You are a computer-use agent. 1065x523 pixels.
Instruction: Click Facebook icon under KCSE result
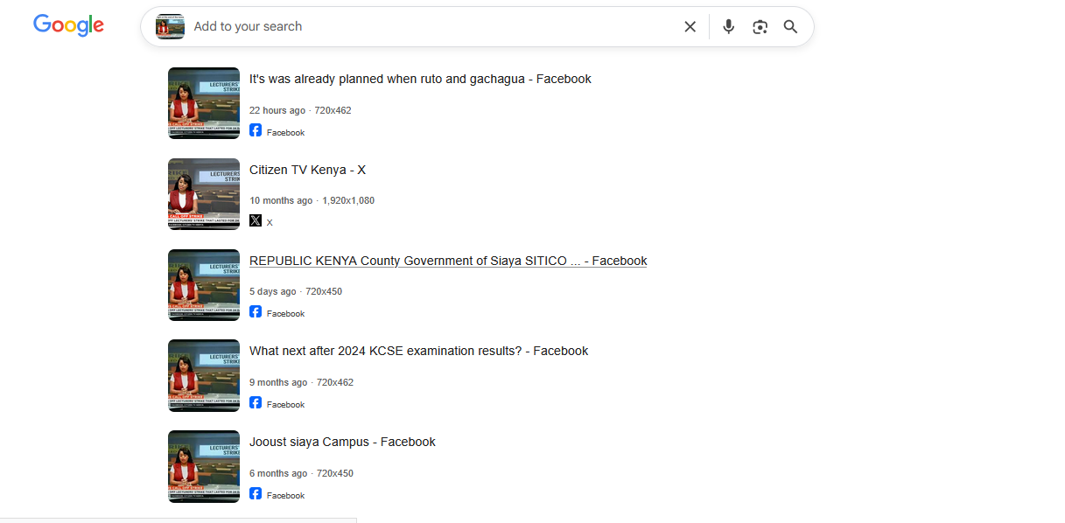256,402
